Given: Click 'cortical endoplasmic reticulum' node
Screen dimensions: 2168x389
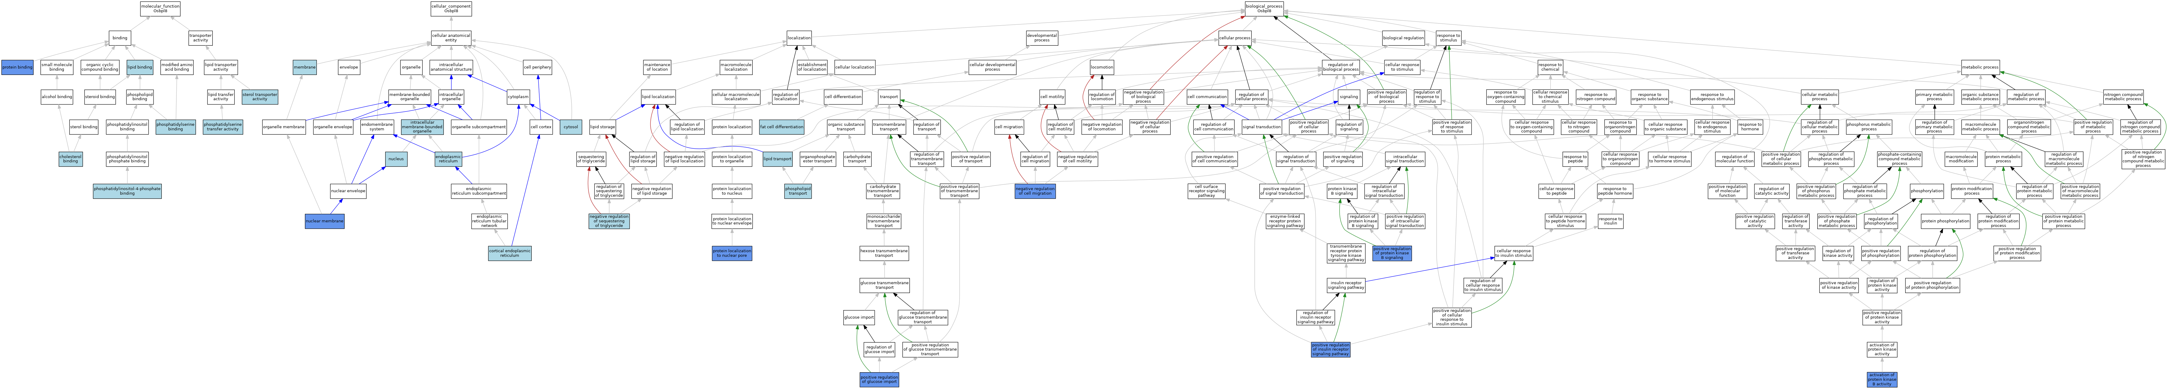Looking at the screenshot, I should 510,253.
